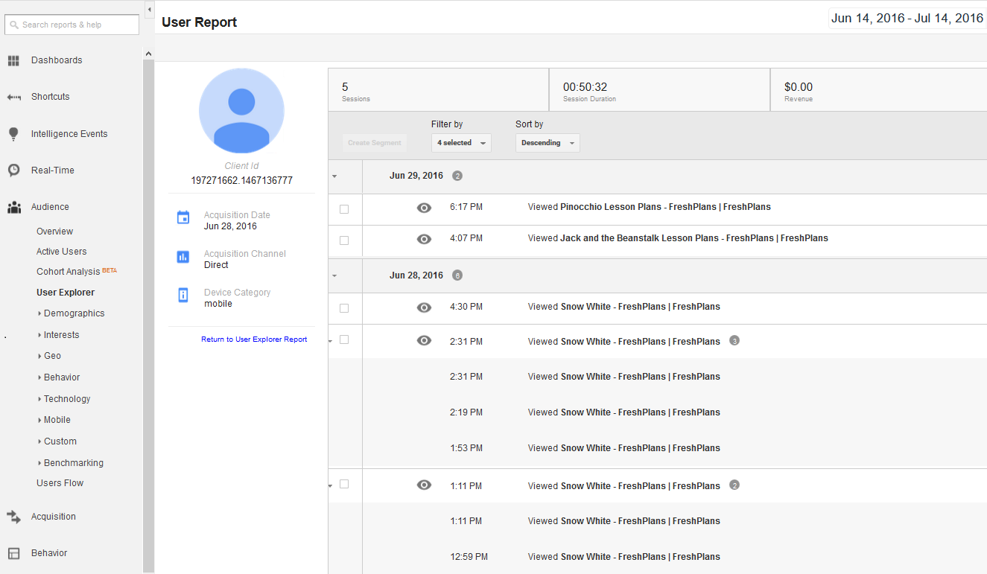This screenshot has width=987, height=574.
Task: Click the Shortcuts arrow icon
Action: pos(13,97)
